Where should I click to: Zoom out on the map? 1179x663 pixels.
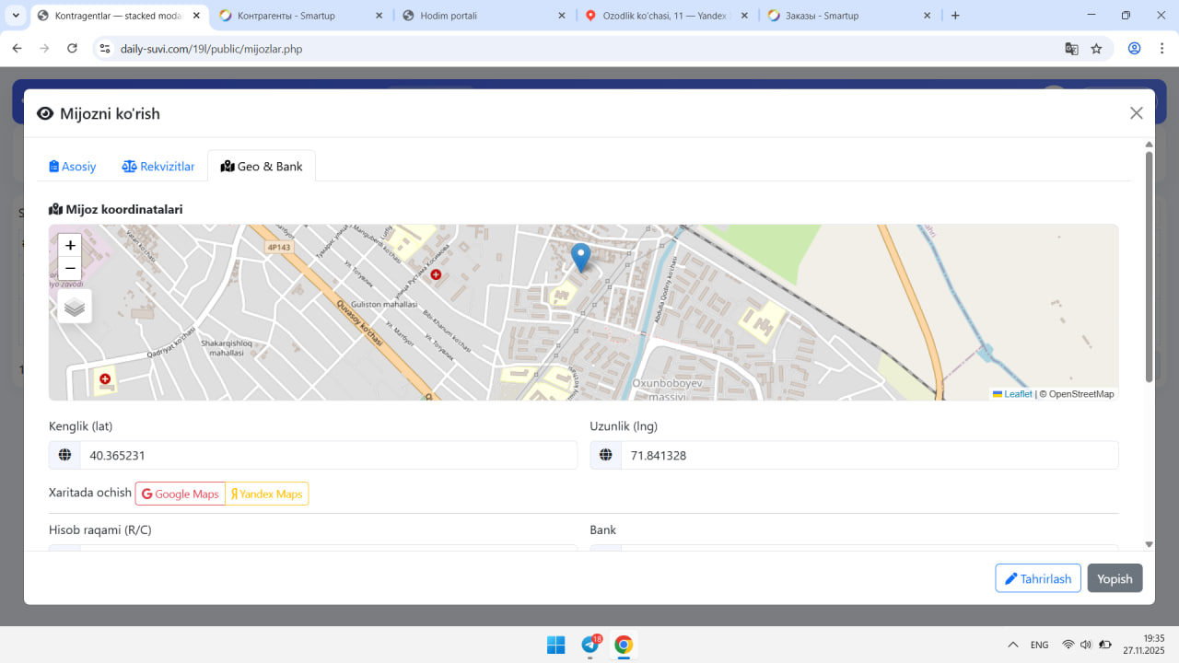coord(70,269)
